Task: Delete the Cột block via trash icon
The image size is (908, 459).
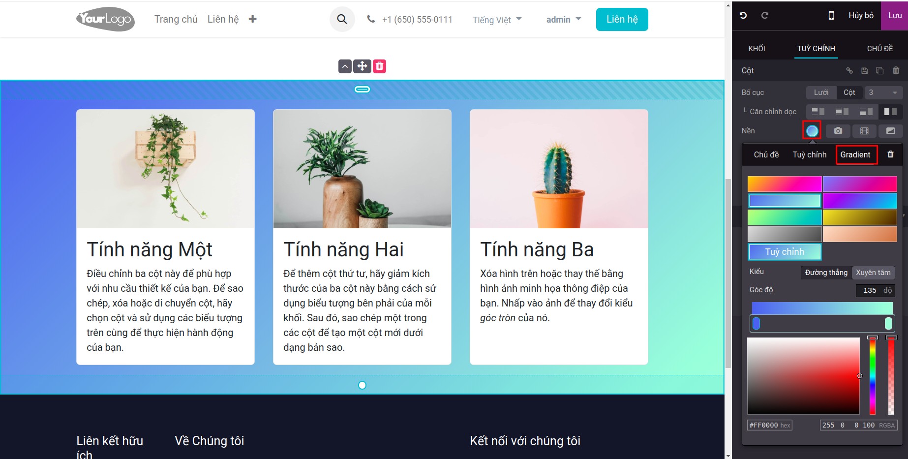Action: (896, 70)
